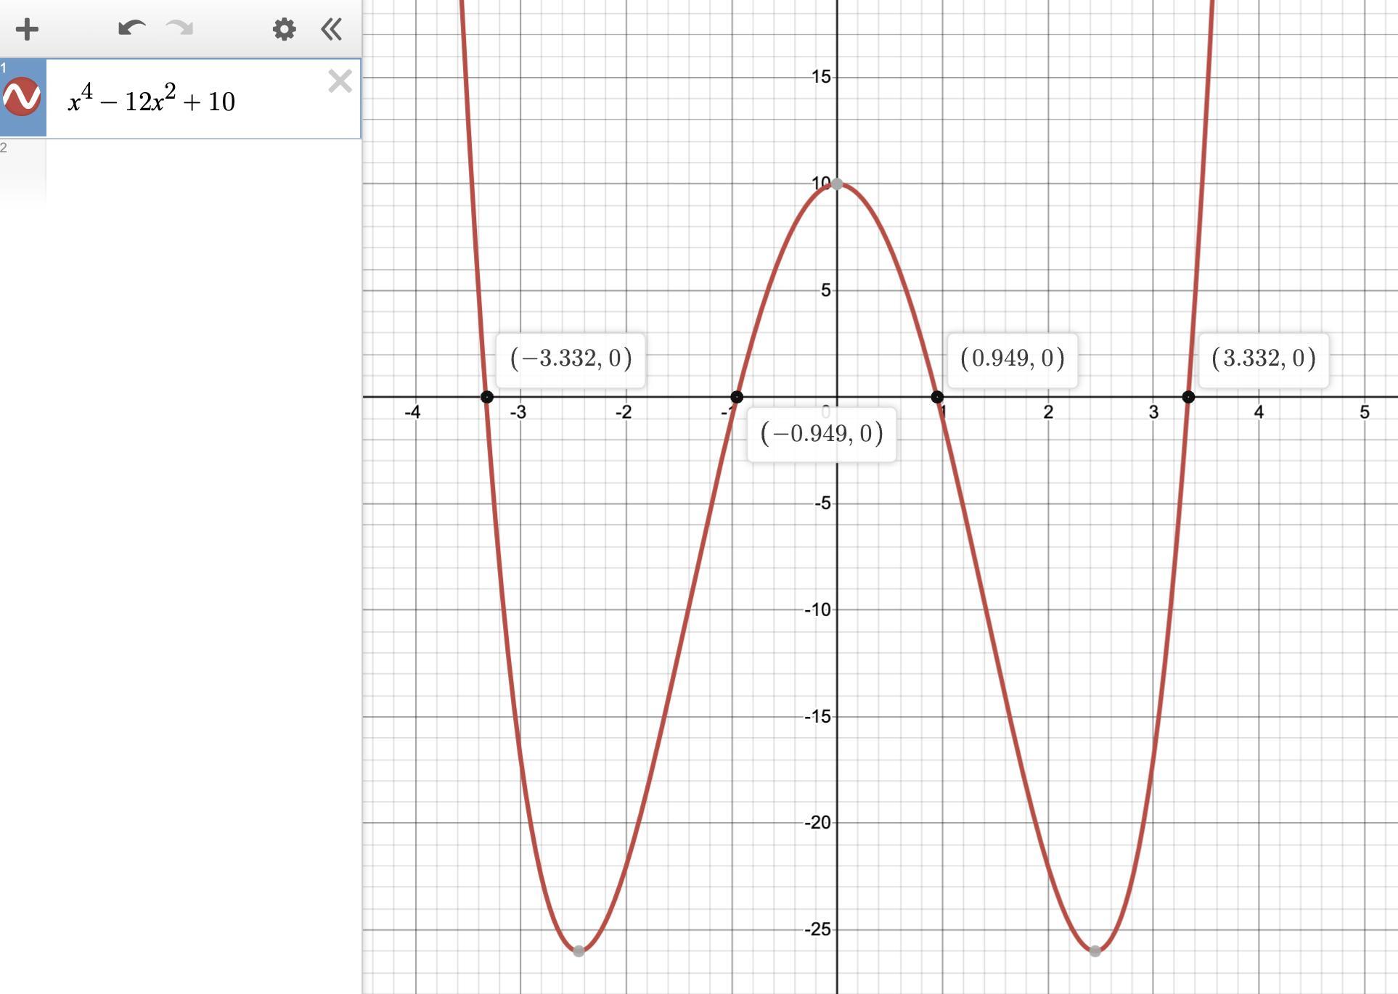Select the gray y-intercept point at 10
Screen dimensions: 1398x994
pyautogui.click(x=837, y=184)
